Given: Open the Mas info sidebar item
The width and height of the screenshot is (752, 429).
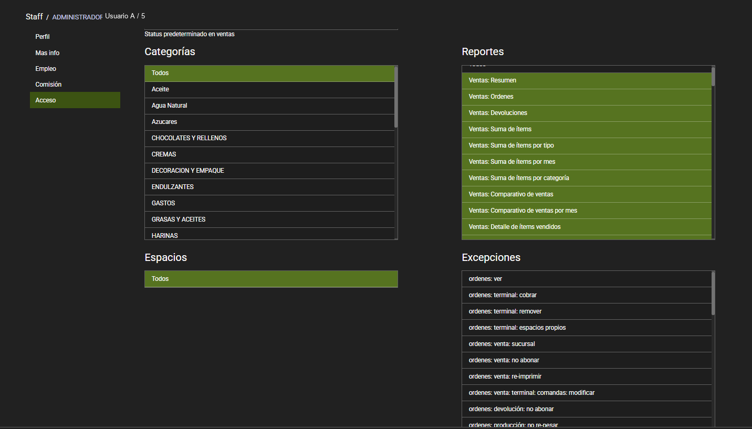Looking at the screenshot, I should pyautogui.click(x=75, y=53).
